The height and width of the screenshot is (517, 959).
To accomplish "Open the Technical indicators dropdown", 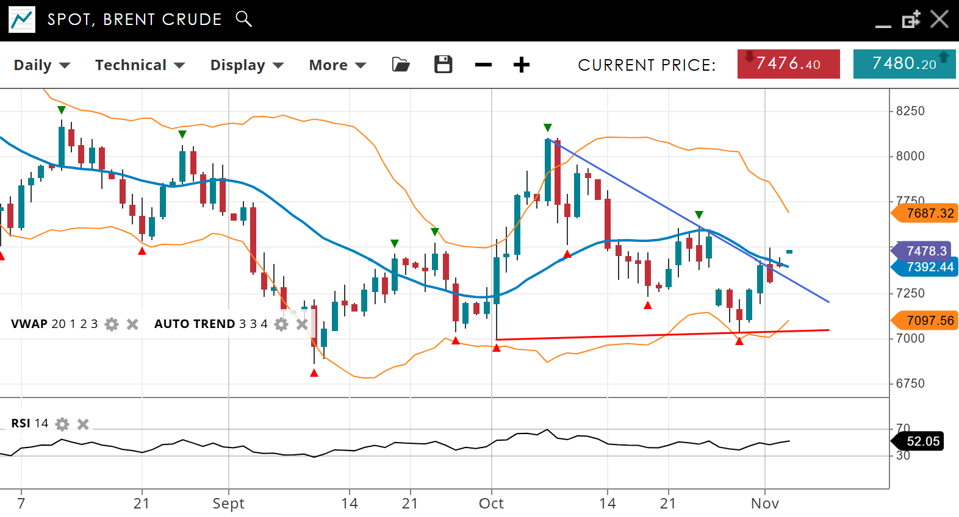I will tap(140, 65).
